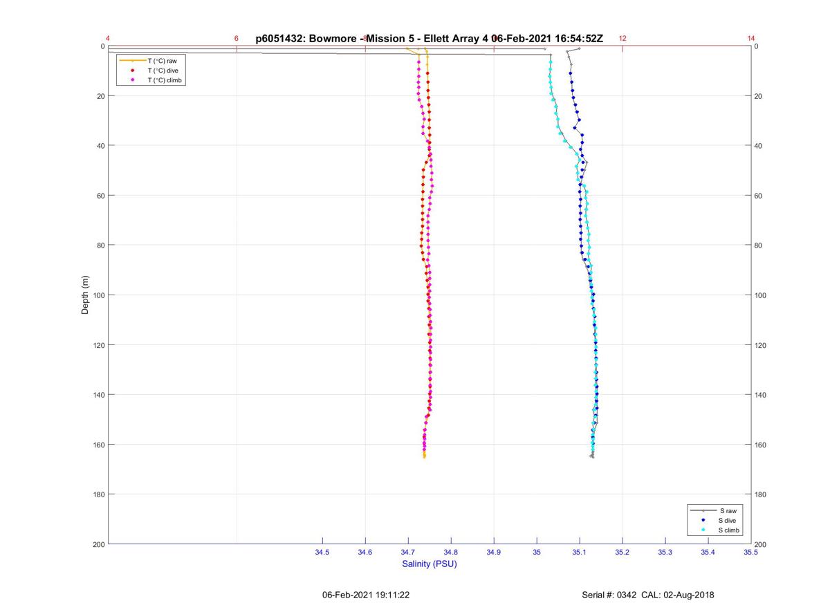Click salinity tick label 35.1
The image size is (830, 612).
(x=580, y=552)
